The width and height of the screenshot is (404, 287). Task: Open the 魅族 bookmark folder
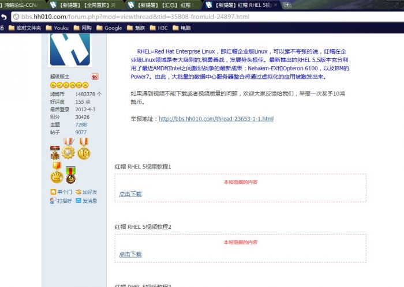click(x=136, y=28)
